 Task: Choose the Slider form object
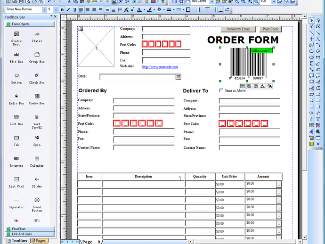click(37, 182)
